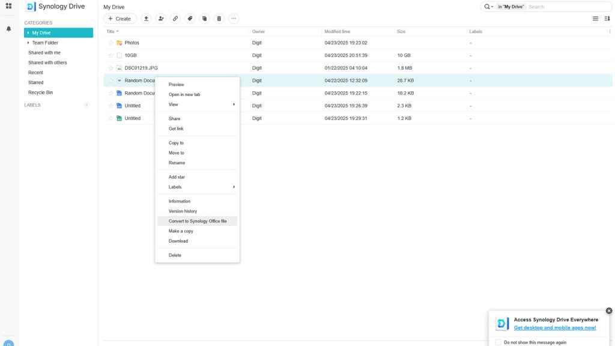Image resolution: width=615 pixels, height=346 pixels.
Task: Click the notification bell icon
Action: coord(8,28)
